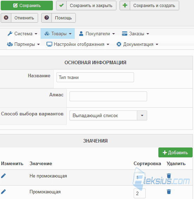Open the Заказы menu
Viewport: 194px width, 199px height.
pyautogui.click(x=137, y=34)
